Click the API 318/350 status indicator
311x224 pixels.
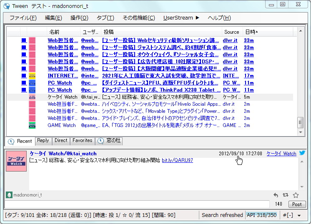tap(261, 215)
